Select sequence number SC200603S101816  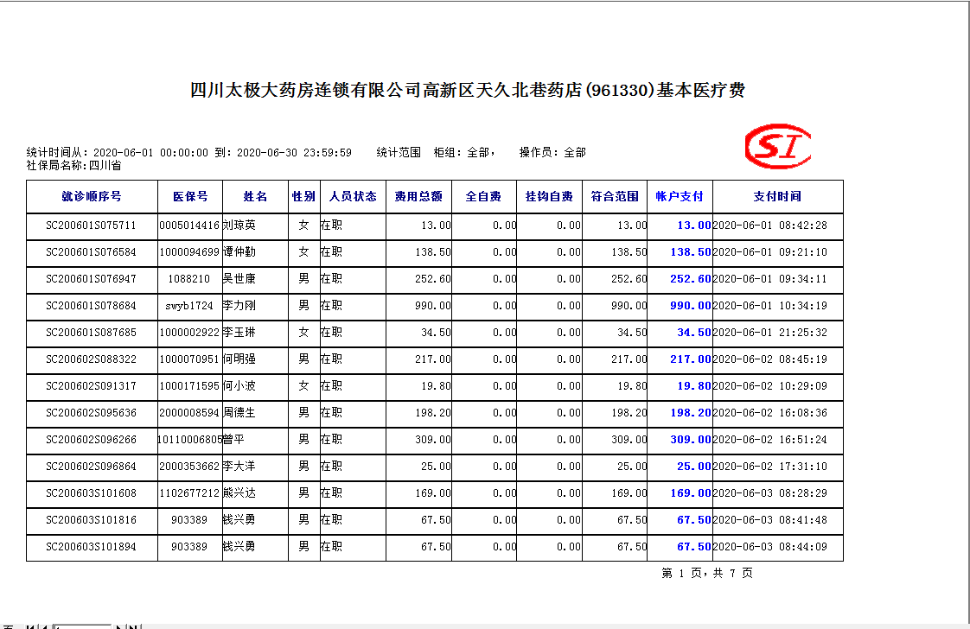[91, 520]
